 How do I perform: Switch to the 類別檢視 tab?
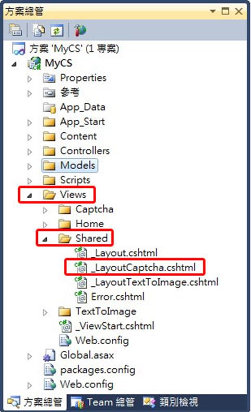(x=170, y=402)
